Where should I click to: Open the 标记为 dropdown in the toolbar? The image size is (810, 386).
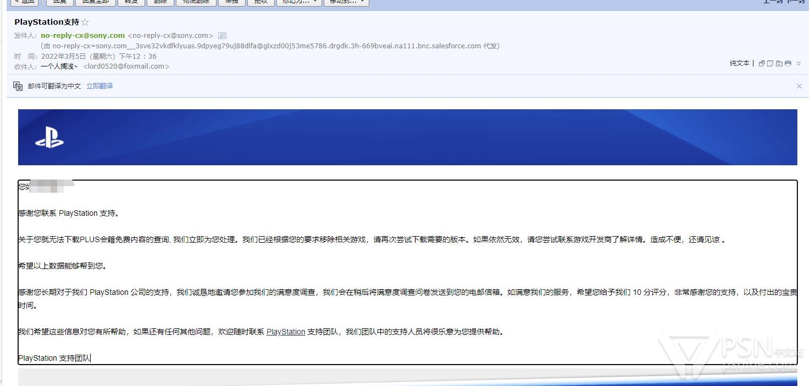coord(299,2)
